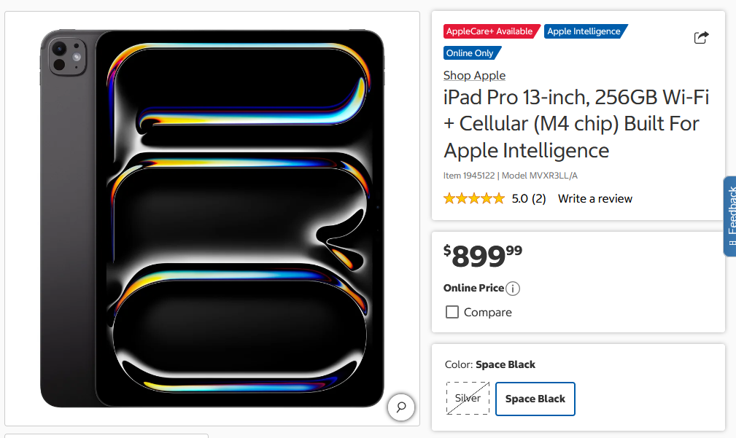Click the large iPad product image
The height and width of the screenshot is (438, 736).
point(212,219)
